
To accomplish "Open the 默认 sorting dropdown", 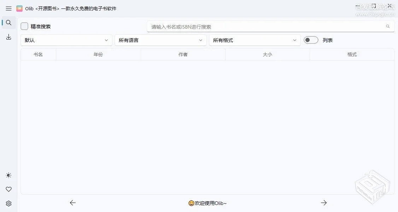I will 66,40.
